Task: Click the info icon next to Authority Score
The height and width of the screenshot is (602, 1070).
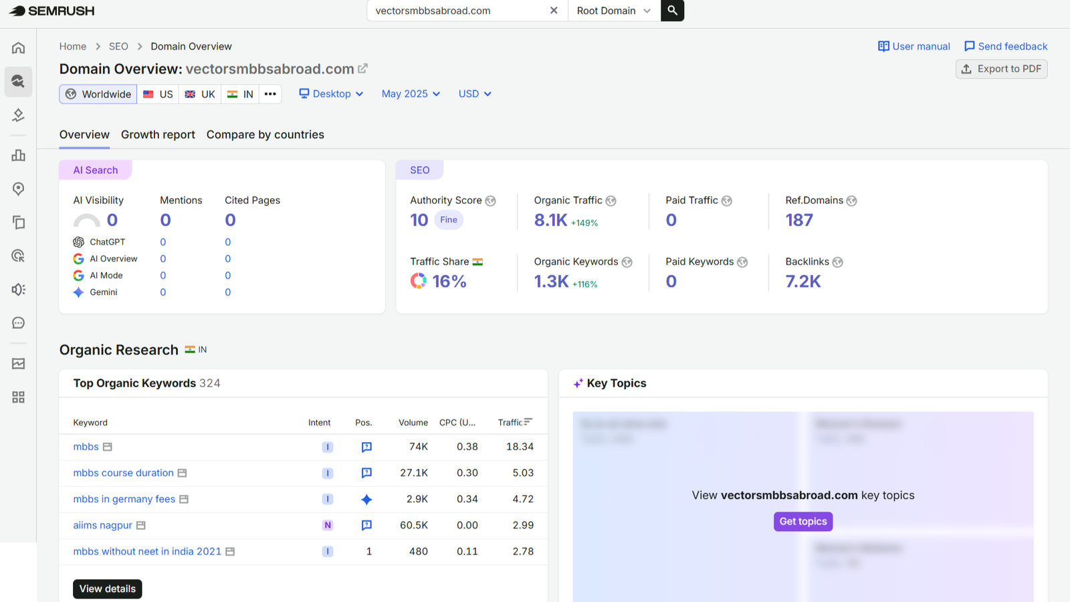Action: point(490,201)
